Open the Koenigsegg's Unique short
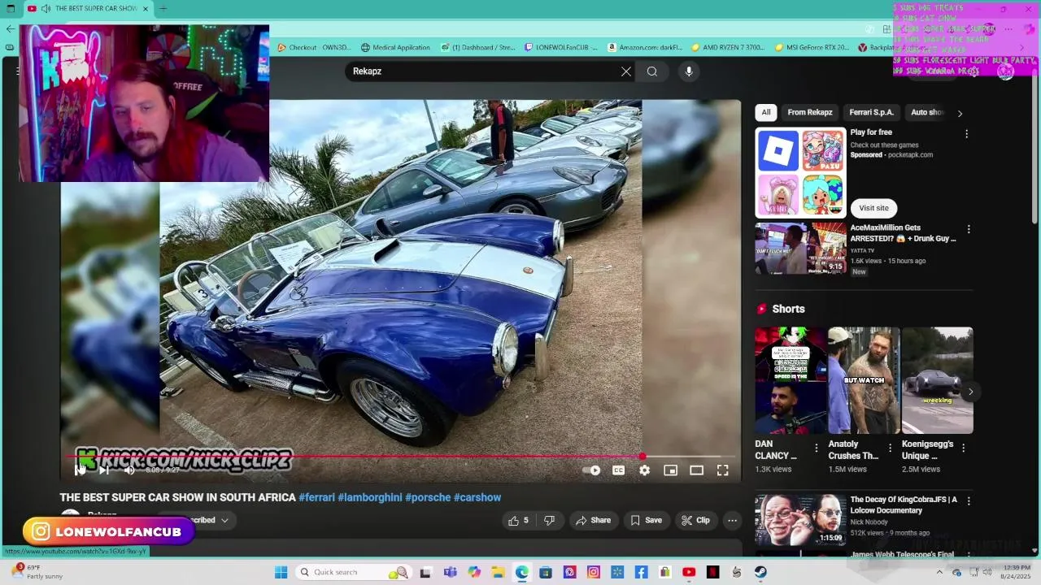Viewport: 1041px width, 585px height. tap(937, 380)
